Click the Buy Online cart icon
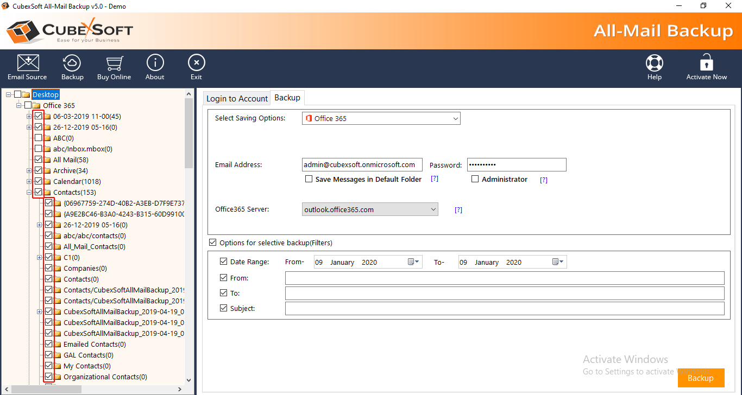 tap(114, 63)
